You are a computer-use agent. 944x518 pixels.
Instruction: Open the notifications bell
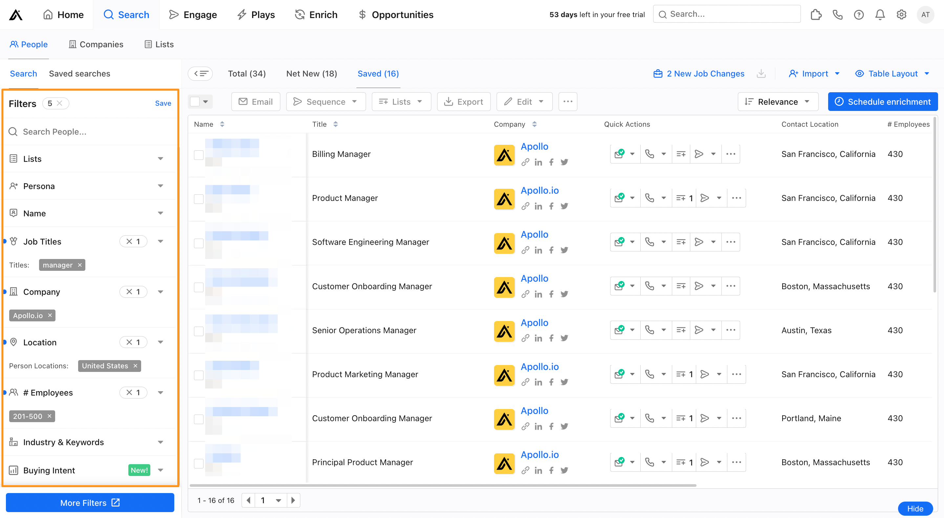coord(880,15)
